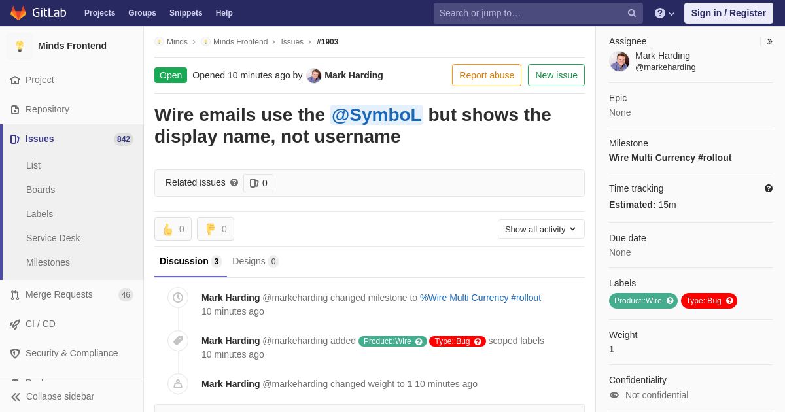Viewport: 785px width, 412px height.
Task: Open the Show all activity dropdown
Action: point(541,229)
